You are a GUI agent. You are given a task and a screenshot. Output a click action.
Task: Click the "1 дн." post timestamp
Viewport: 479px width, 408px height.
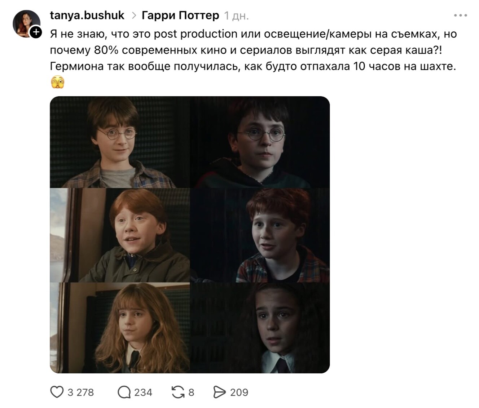tap(236, 16)
